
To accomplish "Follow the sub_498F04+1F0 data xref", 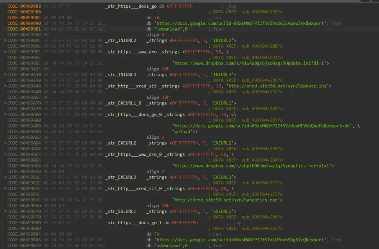I will [262, 12].
